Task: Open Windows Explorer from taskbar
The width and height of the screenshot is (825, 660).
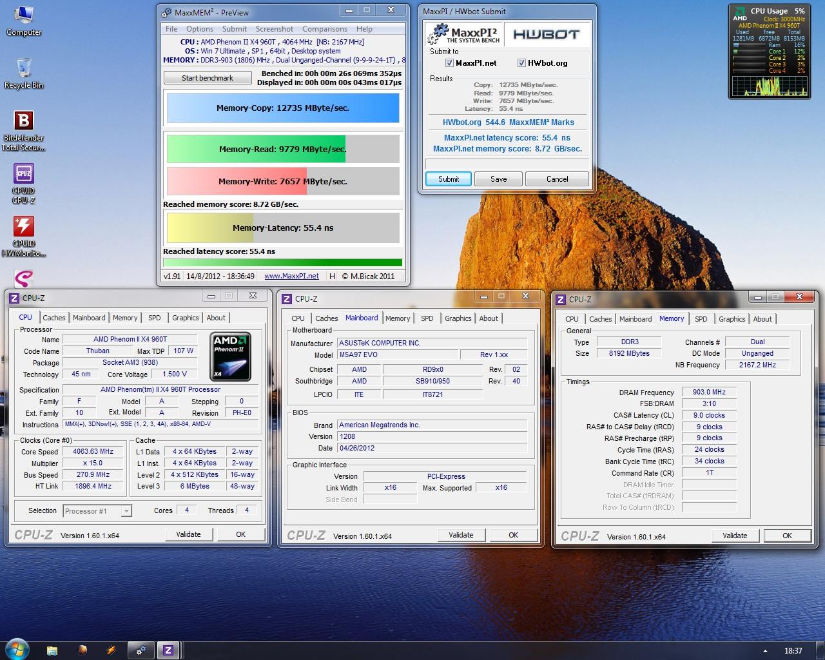Action: click(52, 650)
